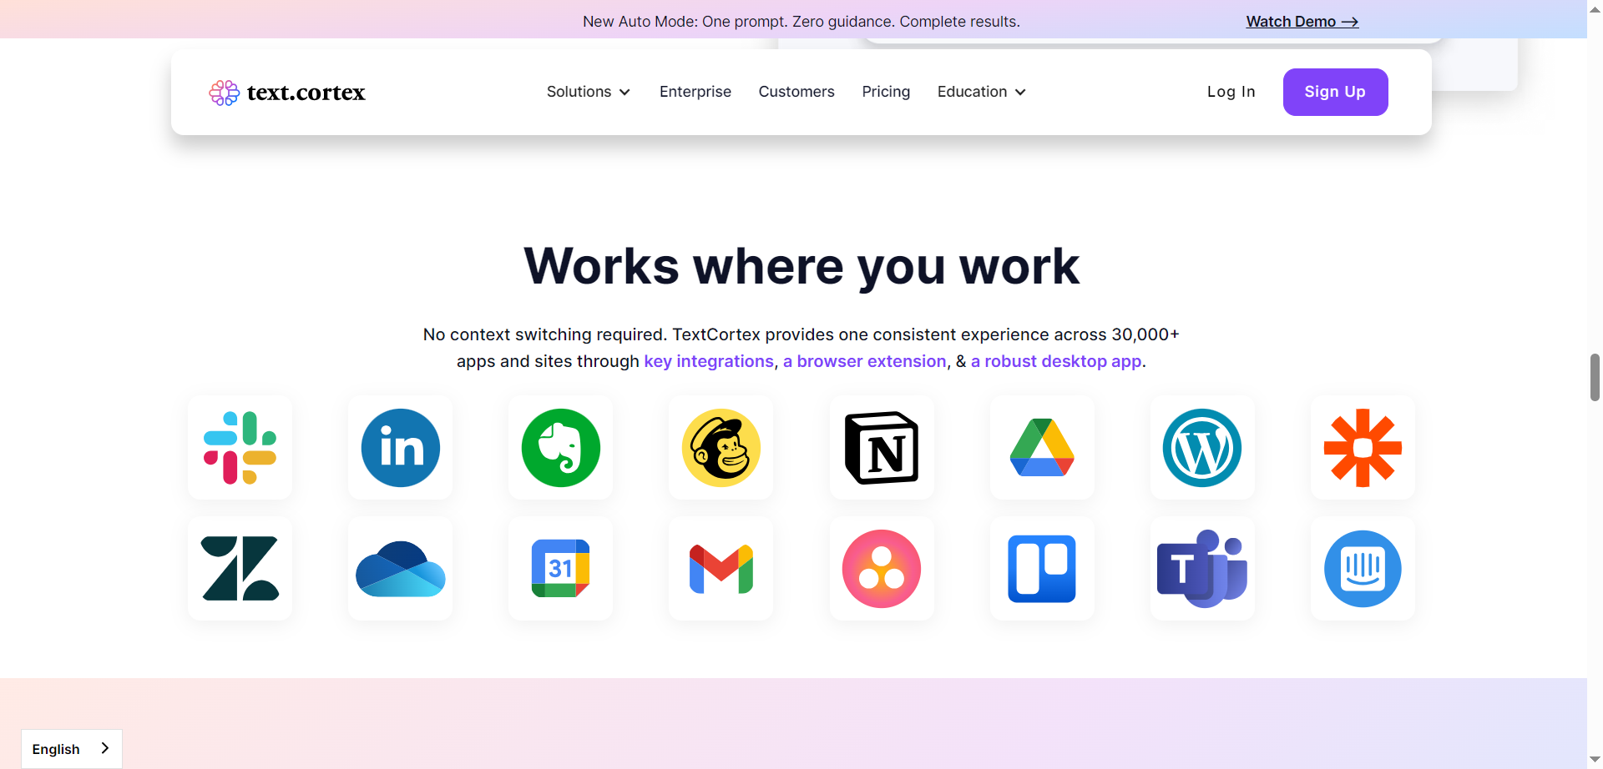
Task: Click the Log In link
Action: click(x=1231, y=92)
